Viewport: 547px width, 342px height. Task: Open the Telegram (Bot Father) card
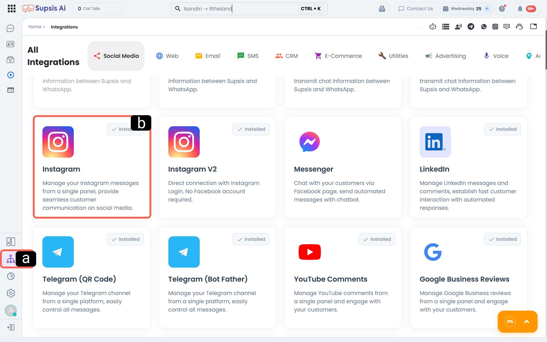click(x=217, y=277)
